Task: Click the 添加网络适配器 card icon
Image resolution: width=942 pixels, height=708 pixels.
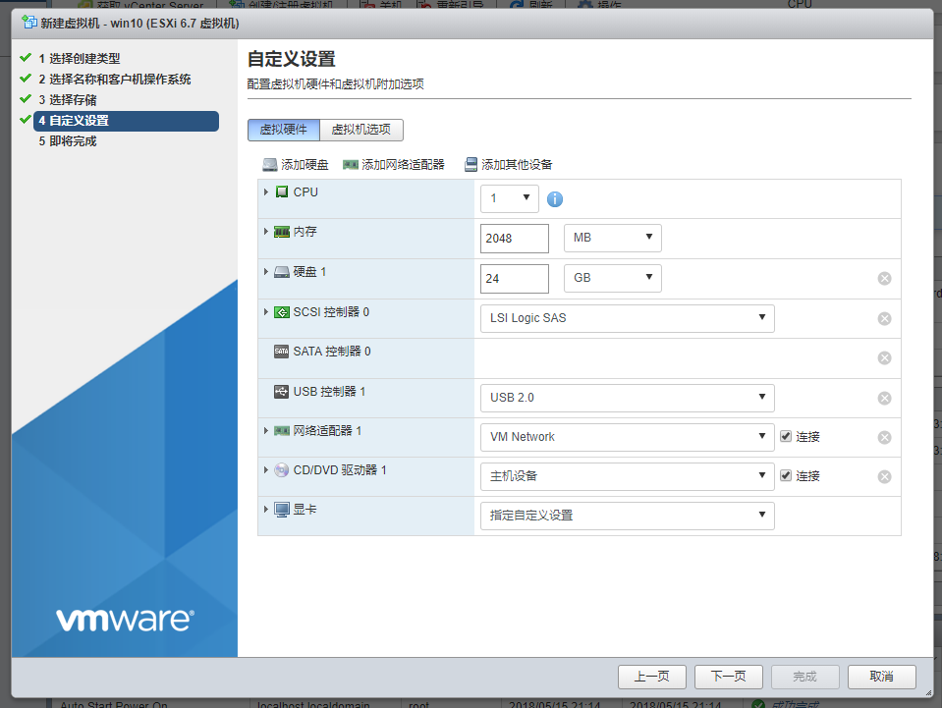Action: pyautogui.click(x=351, y=165)
